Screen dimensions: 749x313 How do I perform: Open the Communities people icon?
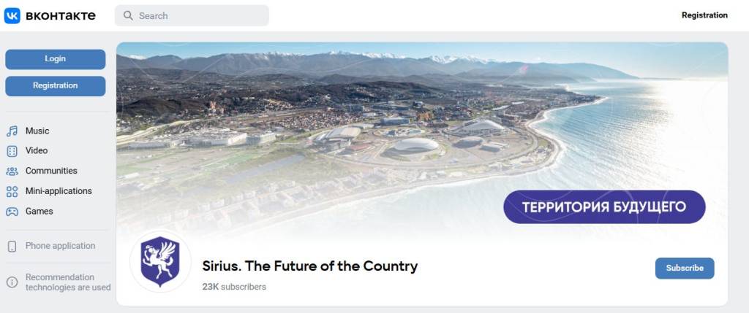coord(12,171)
